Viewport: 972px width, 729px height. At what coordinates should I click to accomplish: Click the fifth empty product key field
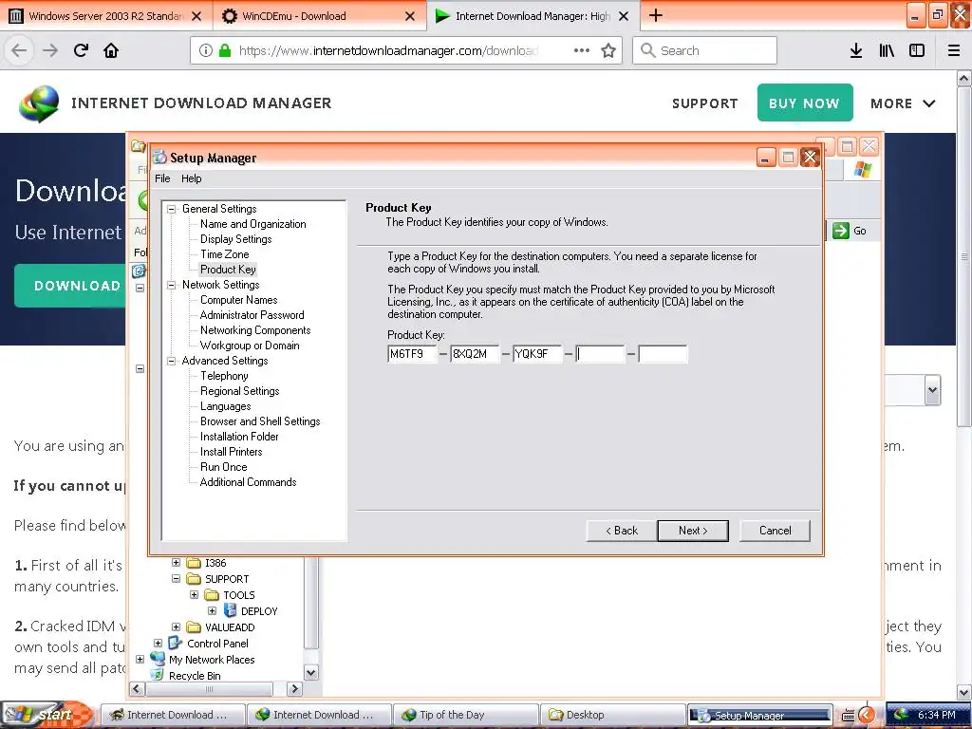(x=663, y=354)
